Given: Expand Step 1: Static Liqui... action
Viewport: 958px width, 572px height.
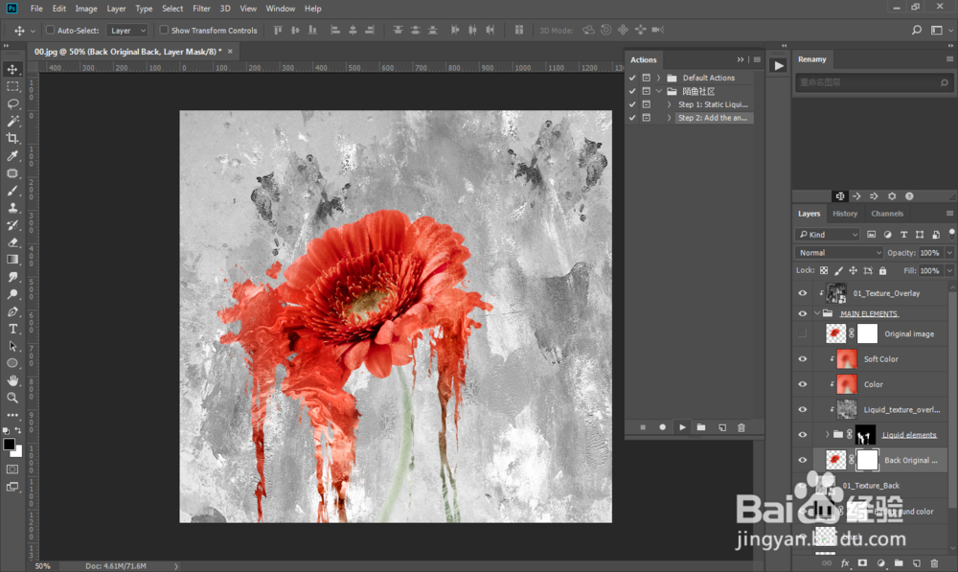Looking at the screenshot, I should 669,104.
